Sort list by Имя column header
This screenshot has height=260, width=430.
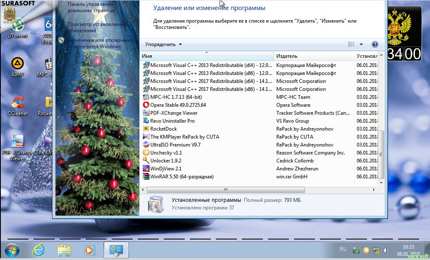pos(207,56)
